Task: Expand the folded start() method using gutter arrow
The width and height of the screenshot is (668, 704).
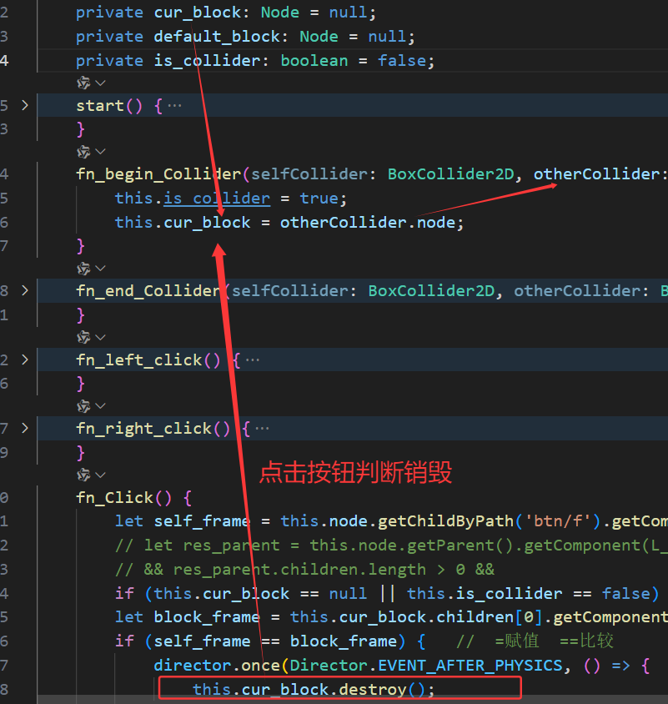Action: (25, 105)
